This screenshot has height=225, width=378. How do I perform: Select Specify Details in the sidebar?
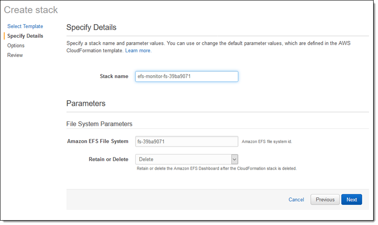click(x=25, y=36)
